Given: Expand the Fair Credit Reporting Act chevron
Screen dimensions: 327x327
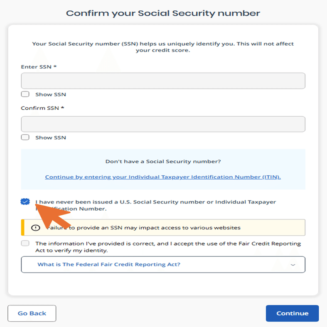Looking at the screenshot, I should pos(293,265).
